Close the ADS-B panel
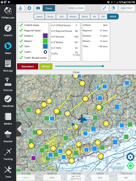This screenshot has height=181, width=136. point(76,72)
